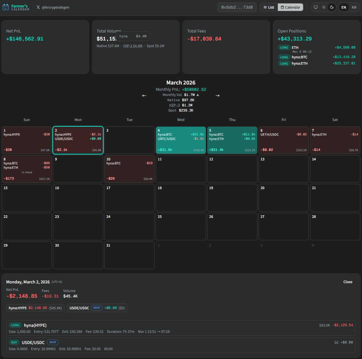Go to previous month with left arrow
362x359 pixels.
pos(144,95)
